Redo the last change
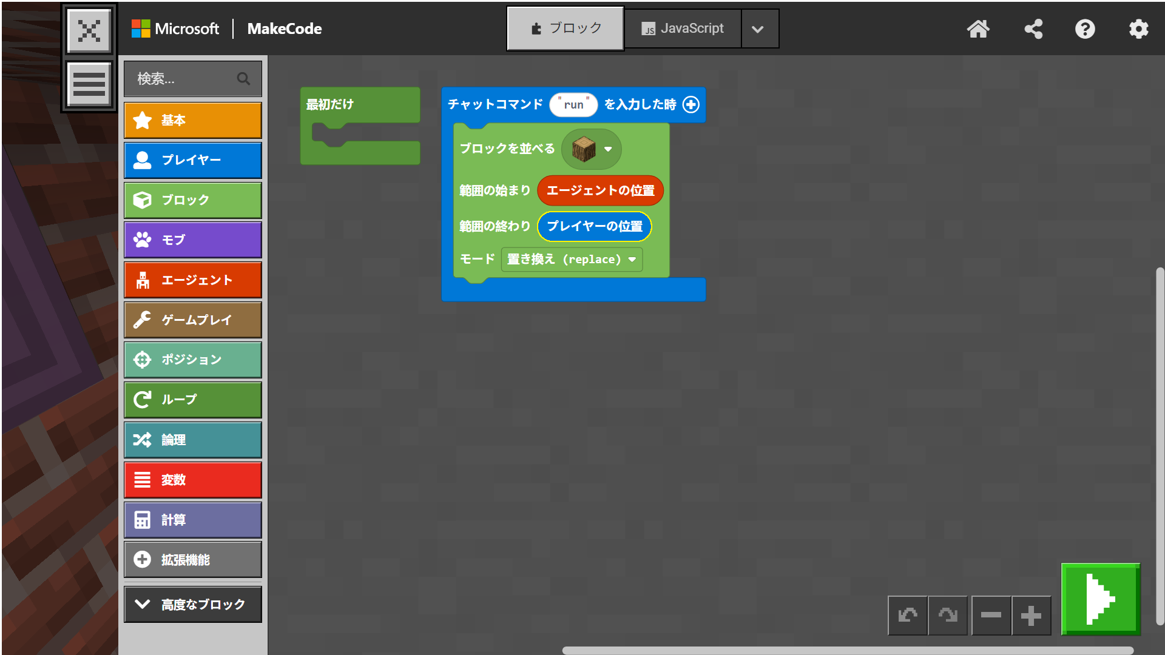 coord(948,616)
